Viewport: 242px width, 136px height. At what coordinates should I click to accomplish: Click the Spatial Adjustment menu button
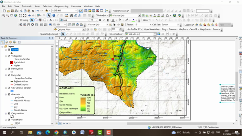50,34
